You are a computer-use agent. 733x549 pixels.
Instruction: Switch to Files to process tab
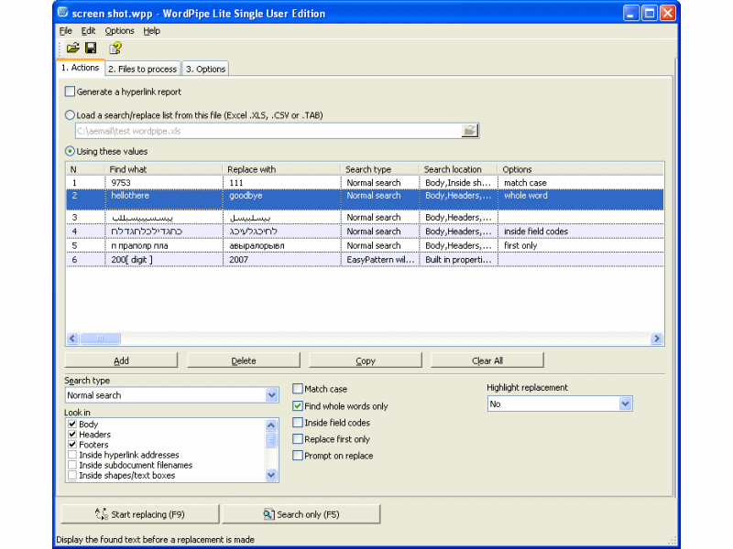point(143,70)
